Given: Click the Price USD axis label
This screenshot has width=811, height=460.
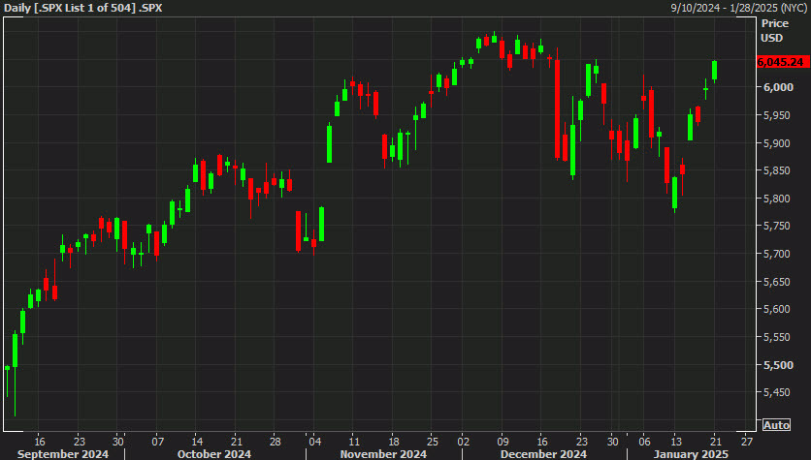Looking at the screenshot, I should click(774, 30).
